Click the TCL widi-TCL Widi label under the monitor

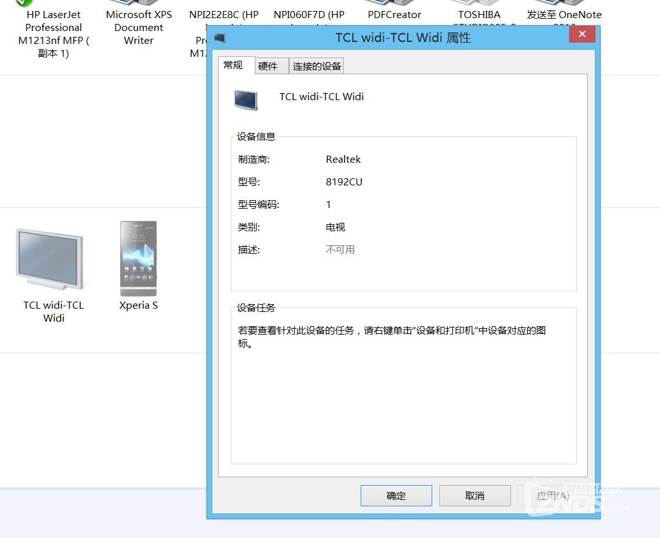pyautogui.click(x=54, y=312)
